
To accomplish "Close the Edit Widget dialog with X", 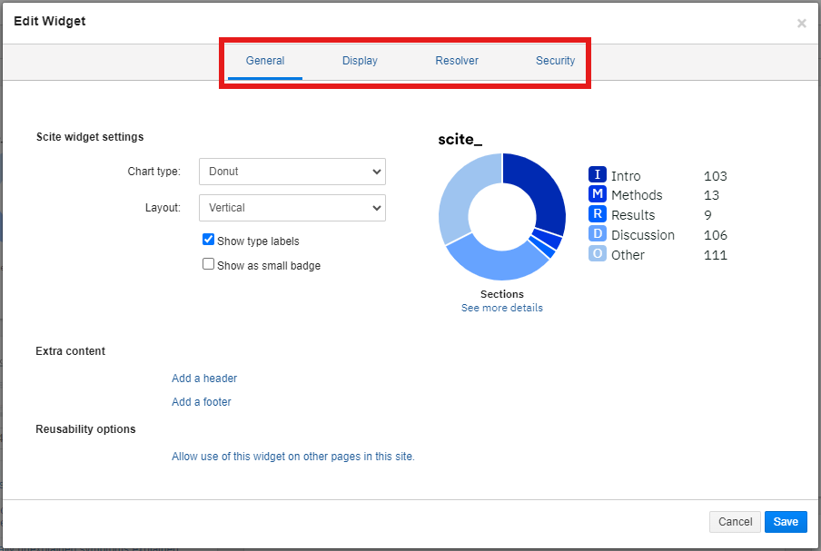I will [x=801, y=24].
